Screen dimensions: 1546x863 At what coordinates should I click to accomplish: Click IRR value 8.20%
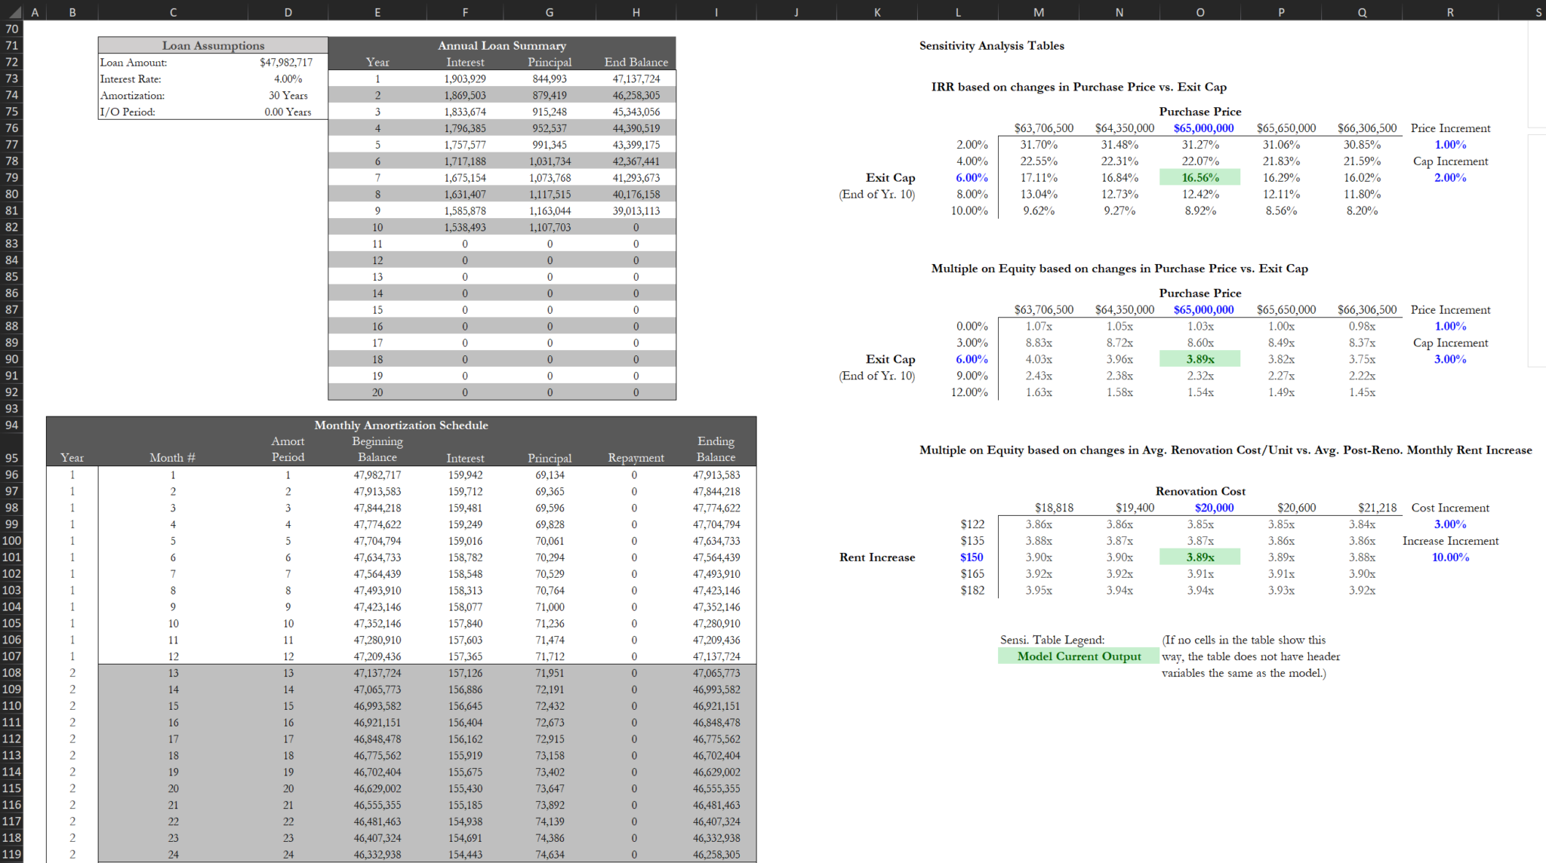(x=1362, y=211)
